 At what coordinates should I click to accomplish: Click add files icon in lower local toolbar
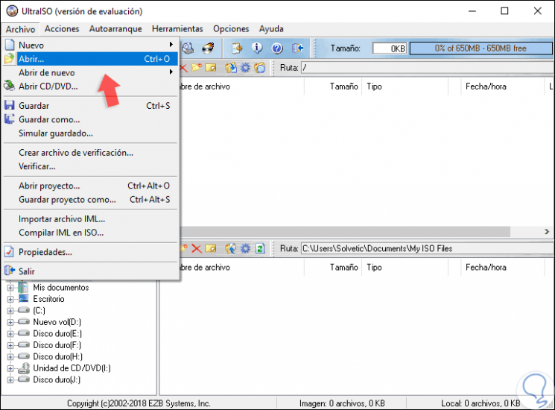pos(231,248)
